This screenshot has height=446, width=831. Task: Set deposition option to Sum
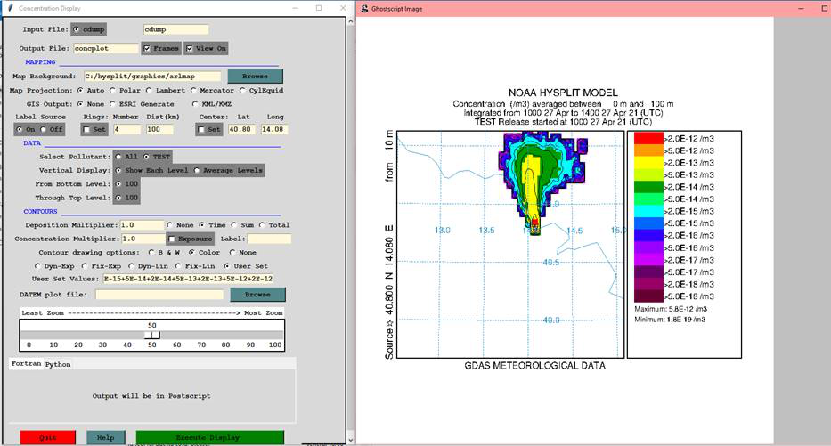[x=234, y=225]
